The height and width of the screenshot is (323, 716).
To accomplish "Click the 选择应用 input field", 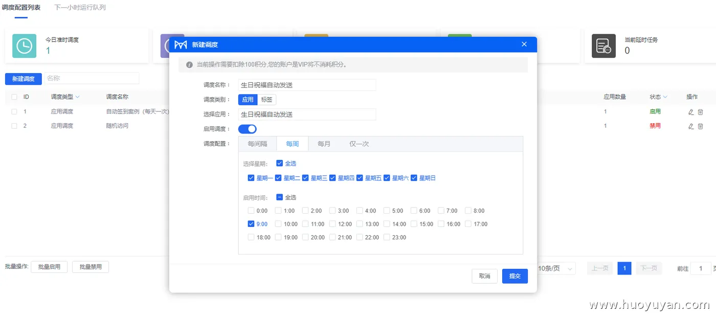I will [307, 114].
